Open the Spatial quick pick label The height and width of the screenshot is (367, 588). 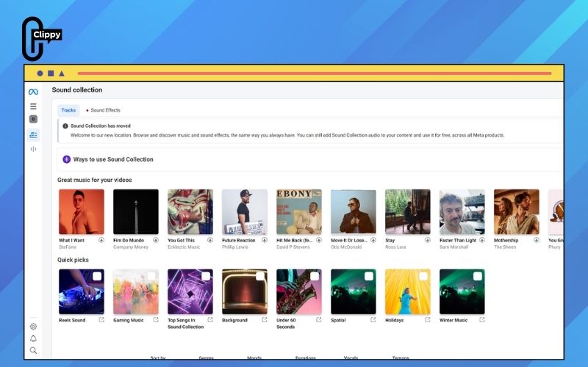[338, 320]
